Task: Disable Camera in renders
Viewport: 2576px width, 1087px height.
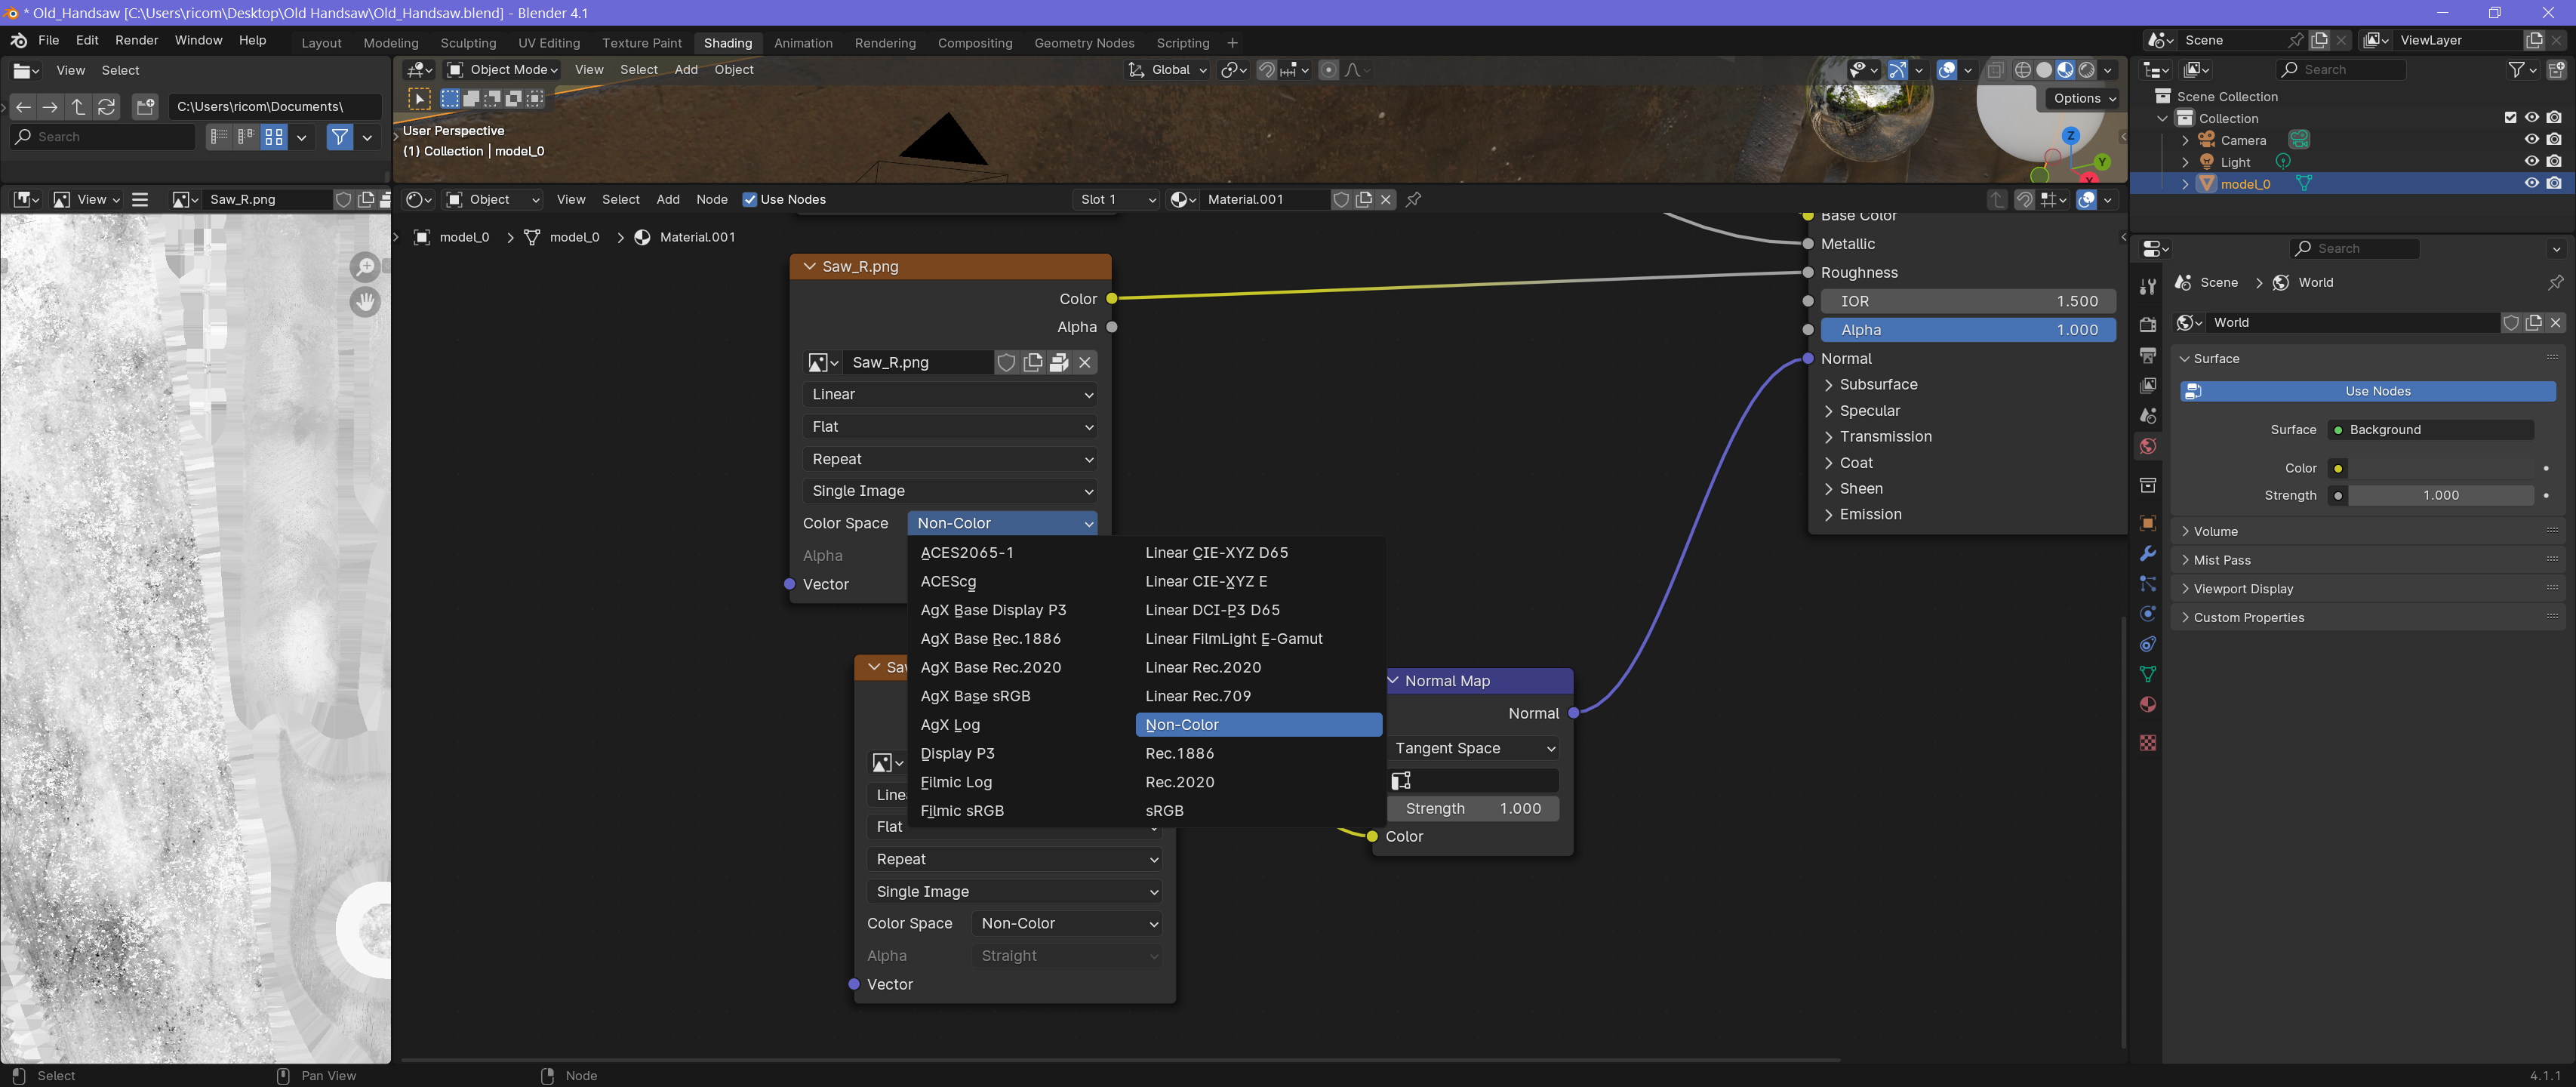Action: tap(2554, 140)
